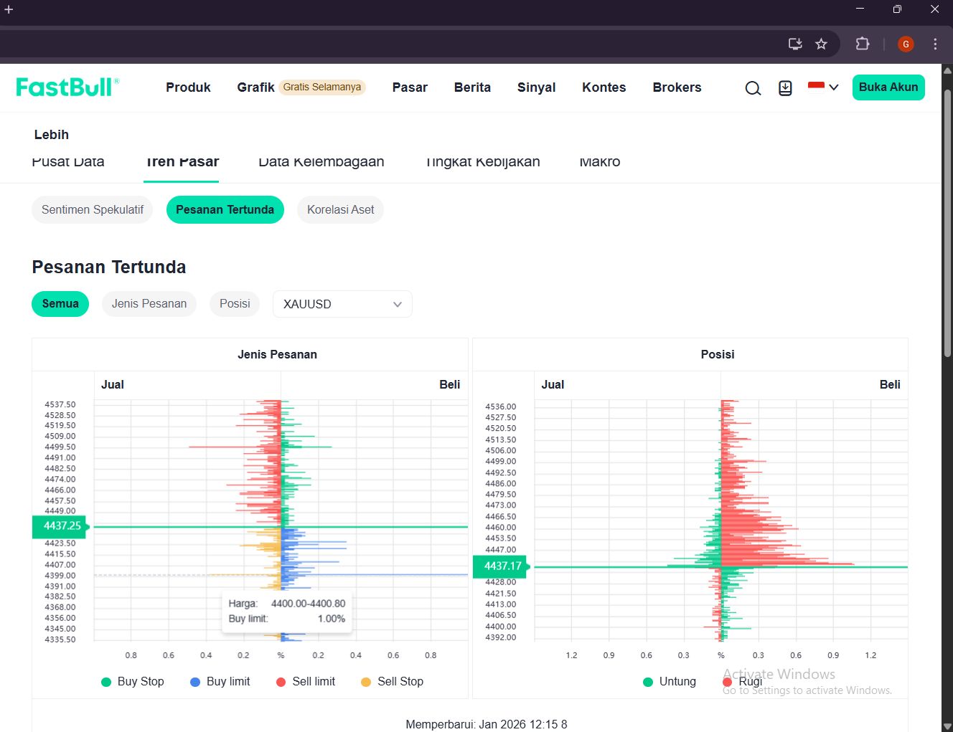This screenshot has height=732, width=953.
Task: Click the Buka Akun button
Action: [888, 87]
